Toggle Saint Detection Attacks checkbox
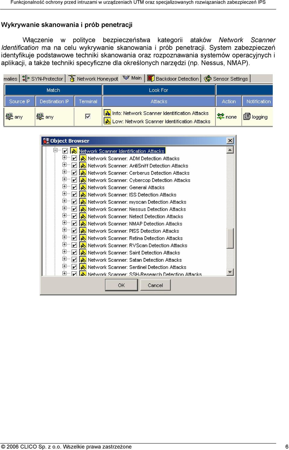This screenshot has width=289, height=450. 74,252
